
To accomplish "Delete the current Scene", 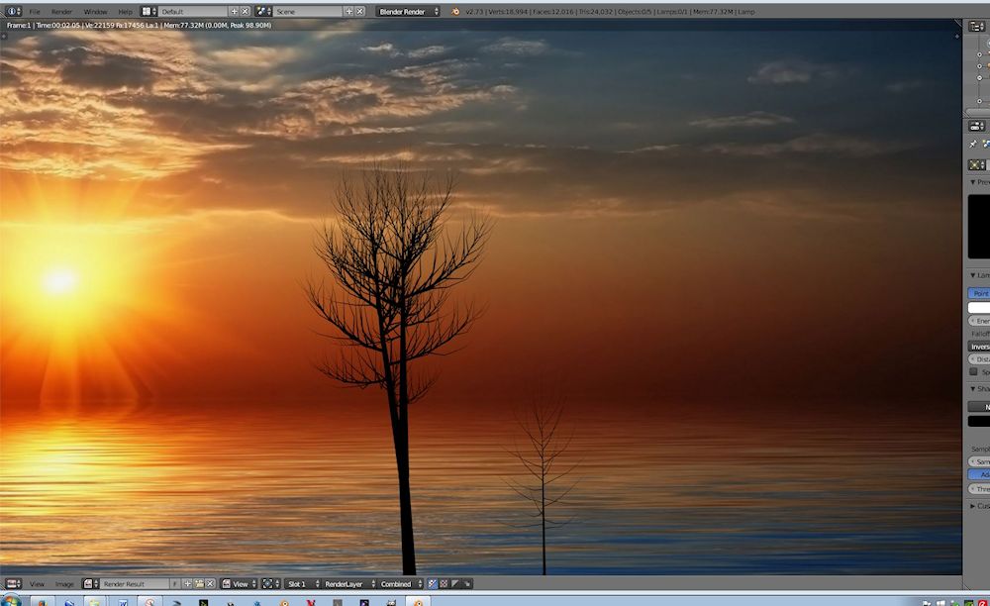I will (360, 11).
